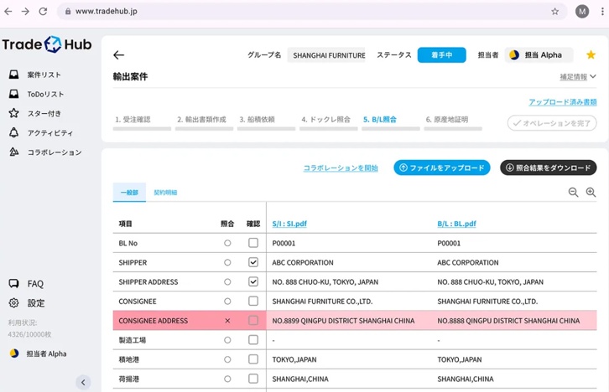Toggle the yellow star favorite icon
This screenshot has height=392, width=609.
click(591, 54)
